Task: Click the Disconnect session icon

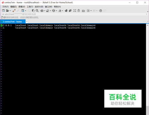Action: tap(14, 10)
